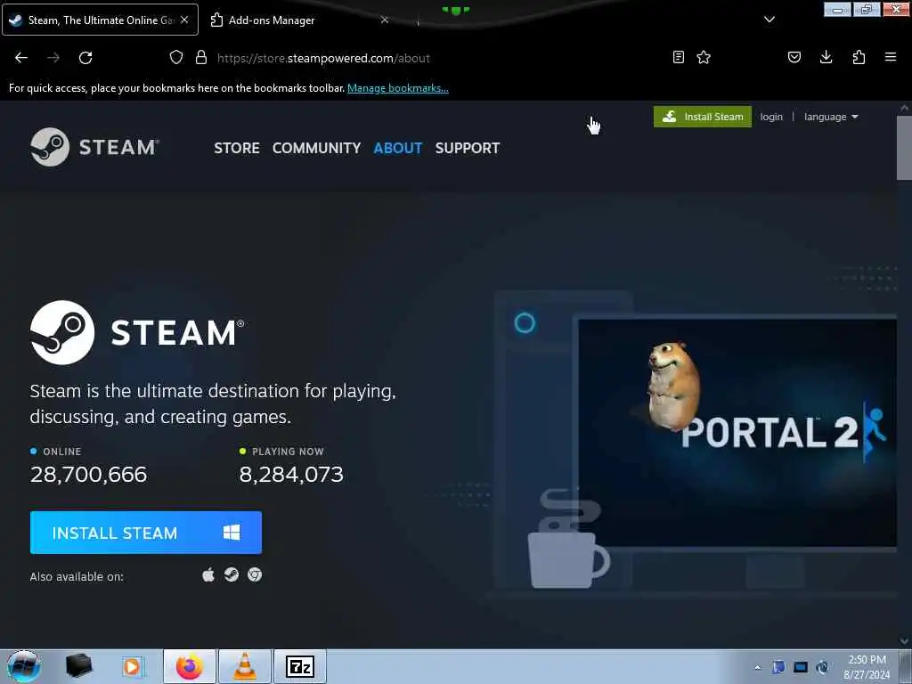Click the page vertical scrollbar thumb

(905, 148)
